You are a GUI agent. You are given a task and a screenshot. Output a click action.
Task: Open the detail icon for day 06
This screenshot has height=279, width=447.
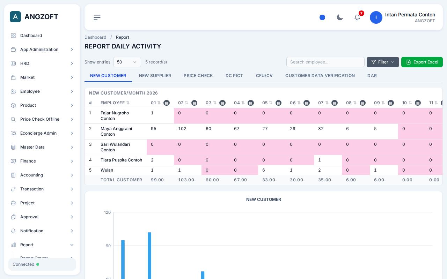coord(307,103)
